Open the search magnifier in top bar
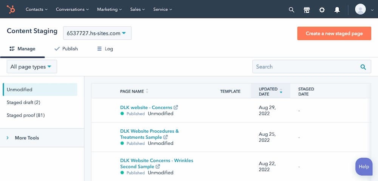 tap(291, 10)
